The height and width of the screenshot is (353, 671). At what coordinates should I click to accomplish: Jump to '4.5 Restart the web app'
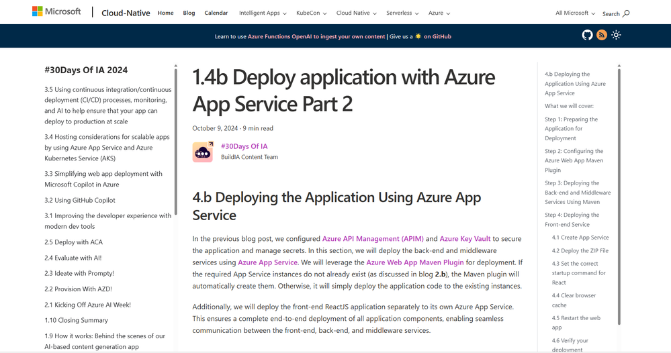click(x=576, y=323)
